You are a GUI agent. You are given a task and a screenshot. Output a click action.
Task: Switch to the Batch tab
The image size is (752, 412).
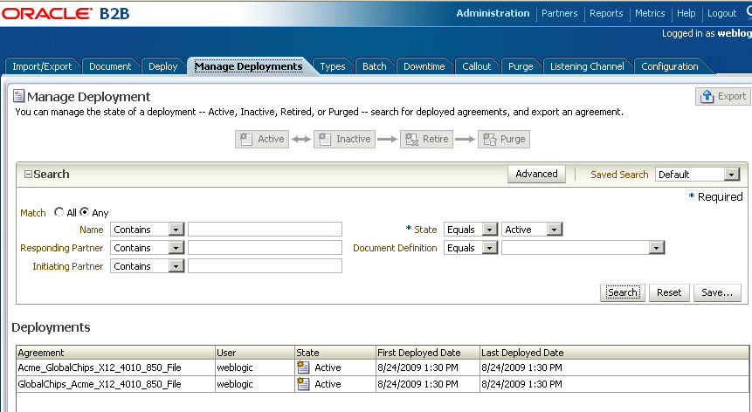pyautogui.click(x=374, y=66)
